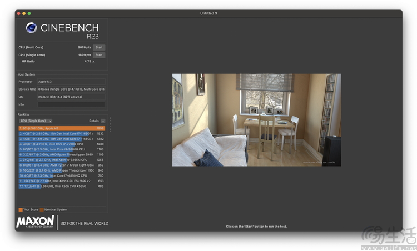
Task: Click the yellow minimize window button
Action: click(24, 13)
